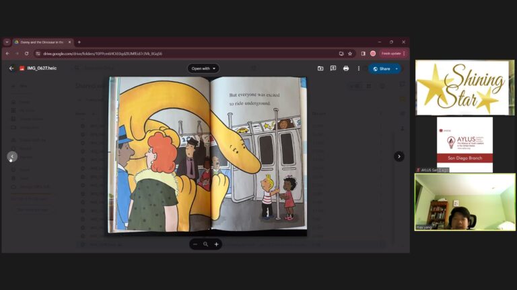
Task: Close the 'Danny and the Dinosaur' tab
Action: tap(69, 42)
